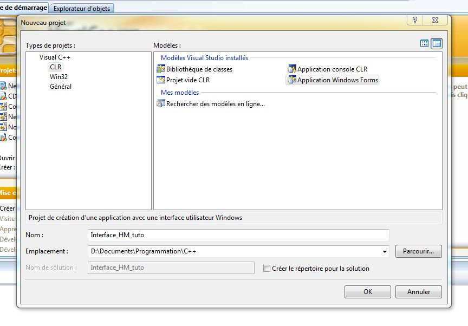Click into the Nom text field
Viewport: 468px width, 326px height.
(238, 235)
